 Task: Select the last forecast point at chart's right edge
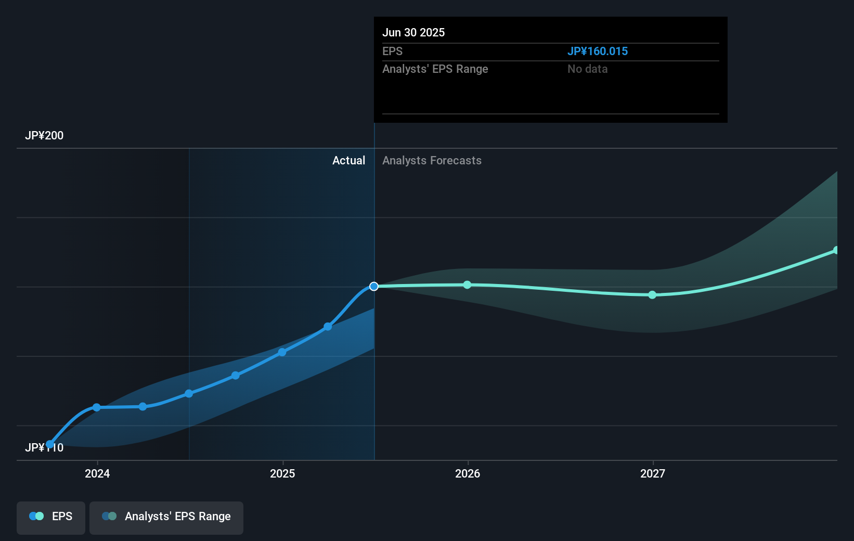pos(836,250)
